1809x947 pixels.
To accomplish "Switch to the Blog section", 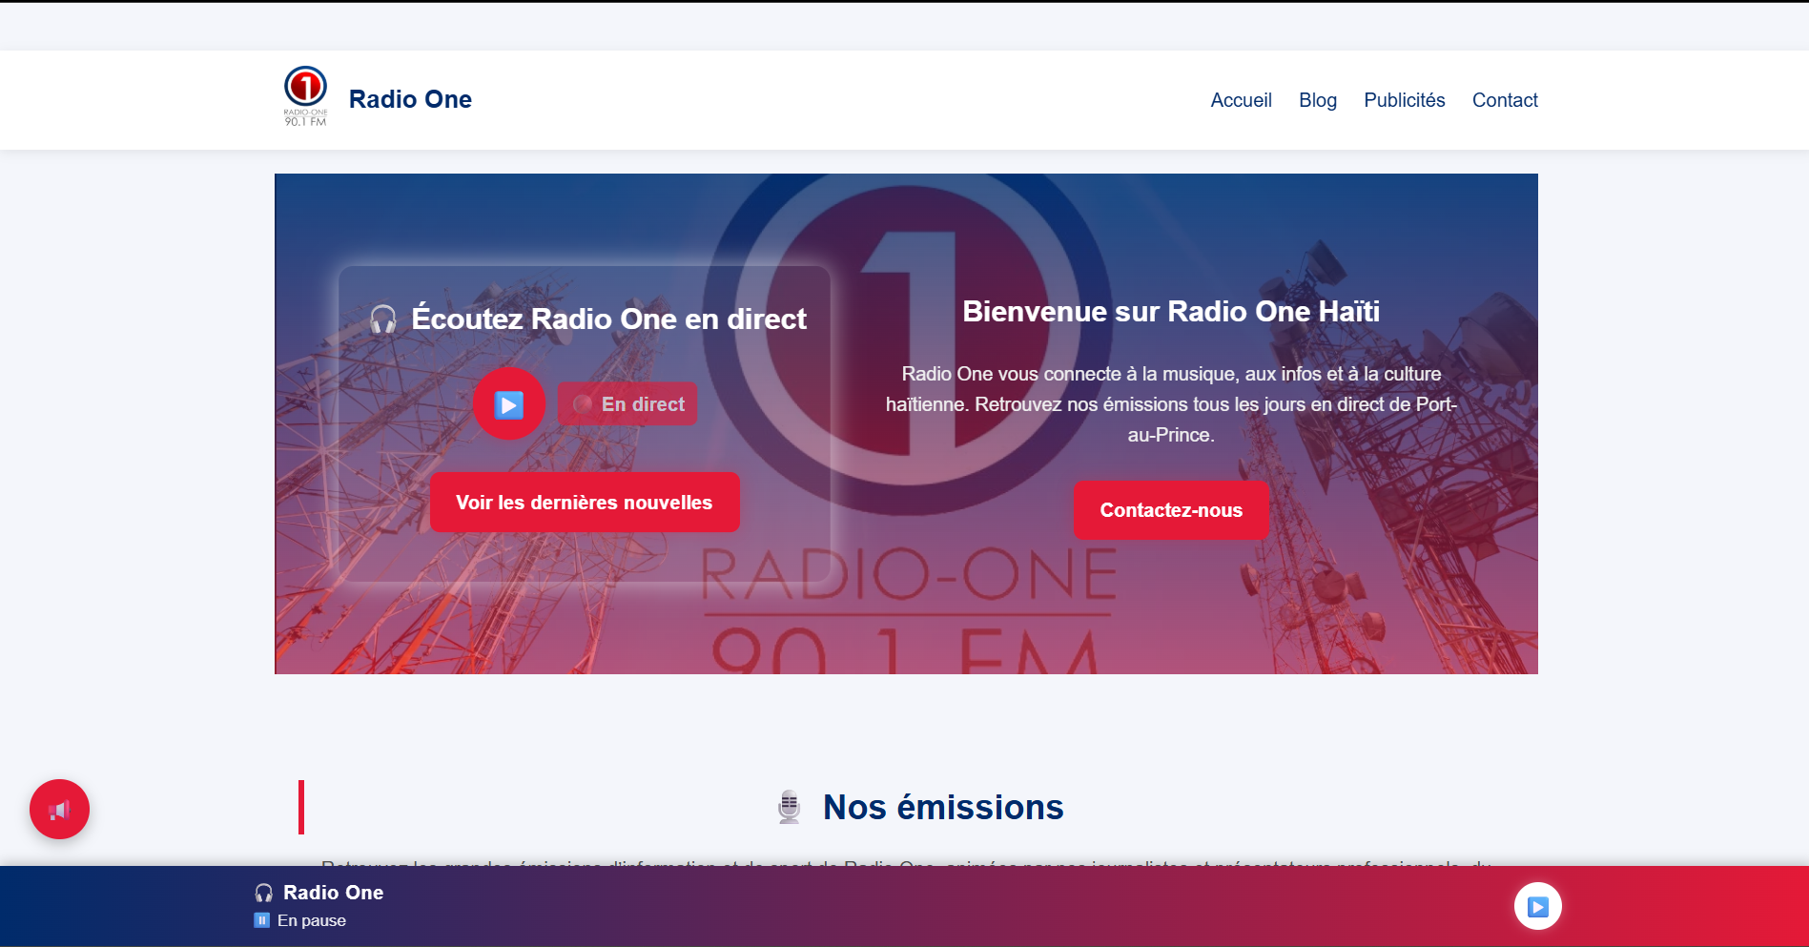I will point(1318,99).
